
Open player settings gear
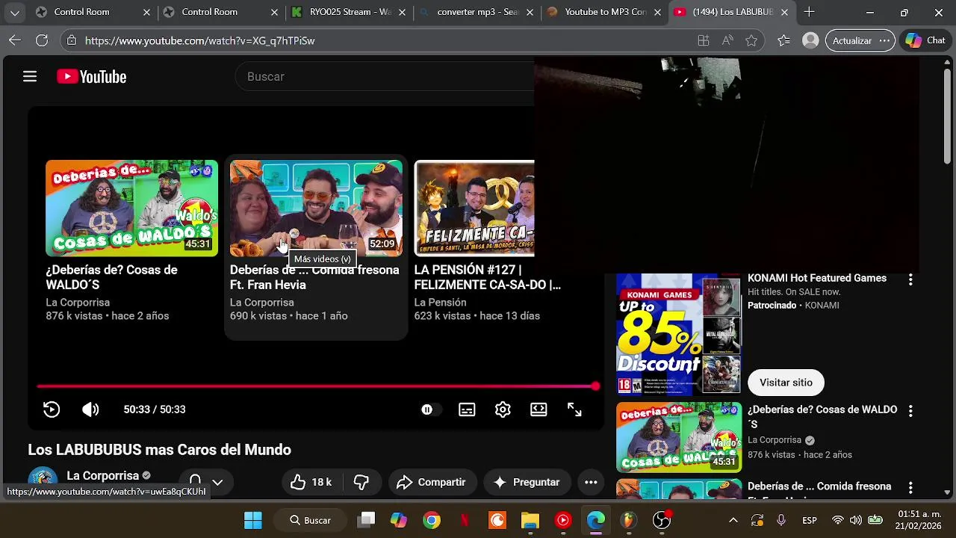click(503, 409)
